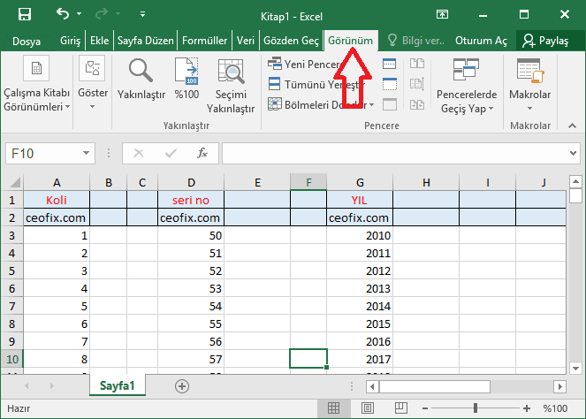Click Oturum Aç to sign in
Image resolution: width=586 pixels, height=419 pixels.
(481, 41)
